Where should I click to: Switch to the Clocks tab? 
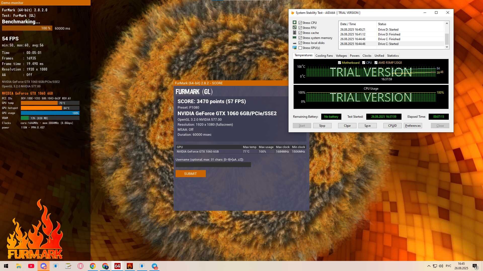[367, 56]
